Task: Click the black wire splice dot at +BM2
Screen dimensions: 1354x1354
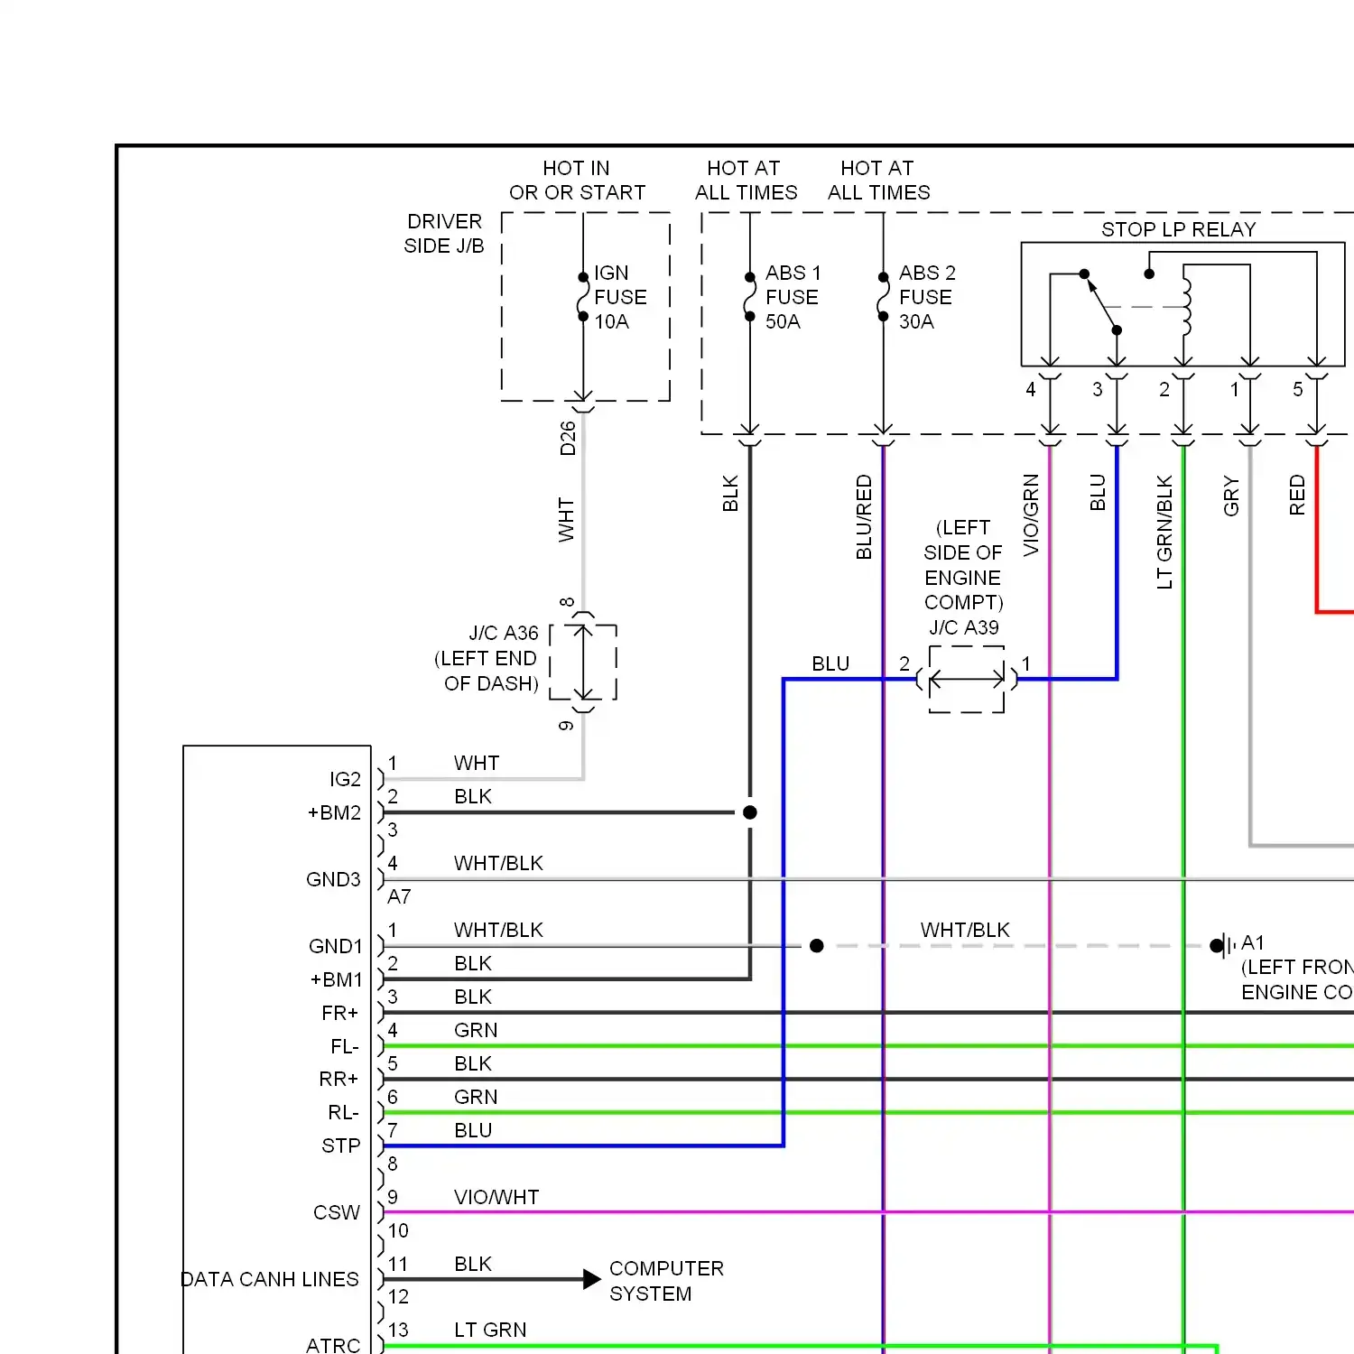Action: click(x=750, y=812)
